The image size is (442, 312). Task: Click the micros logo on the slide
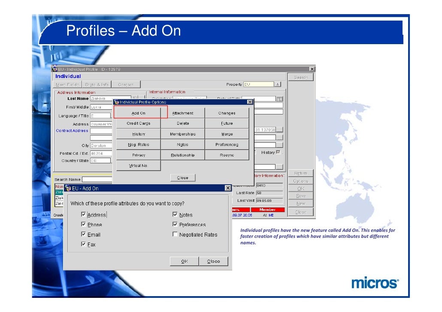pyautogui.click(x=375, y=283)
